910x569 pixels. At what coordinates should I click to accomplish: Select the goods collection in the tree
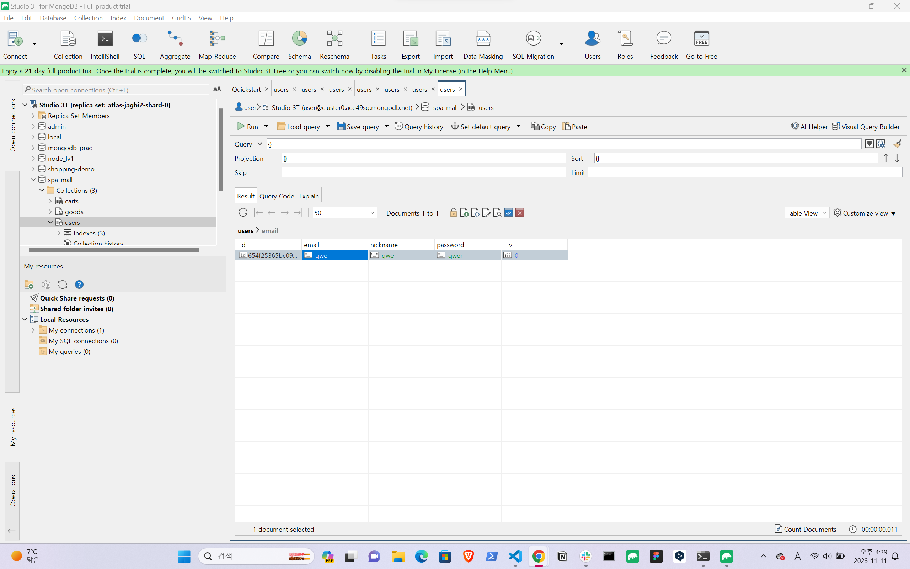tap(74, 212)
